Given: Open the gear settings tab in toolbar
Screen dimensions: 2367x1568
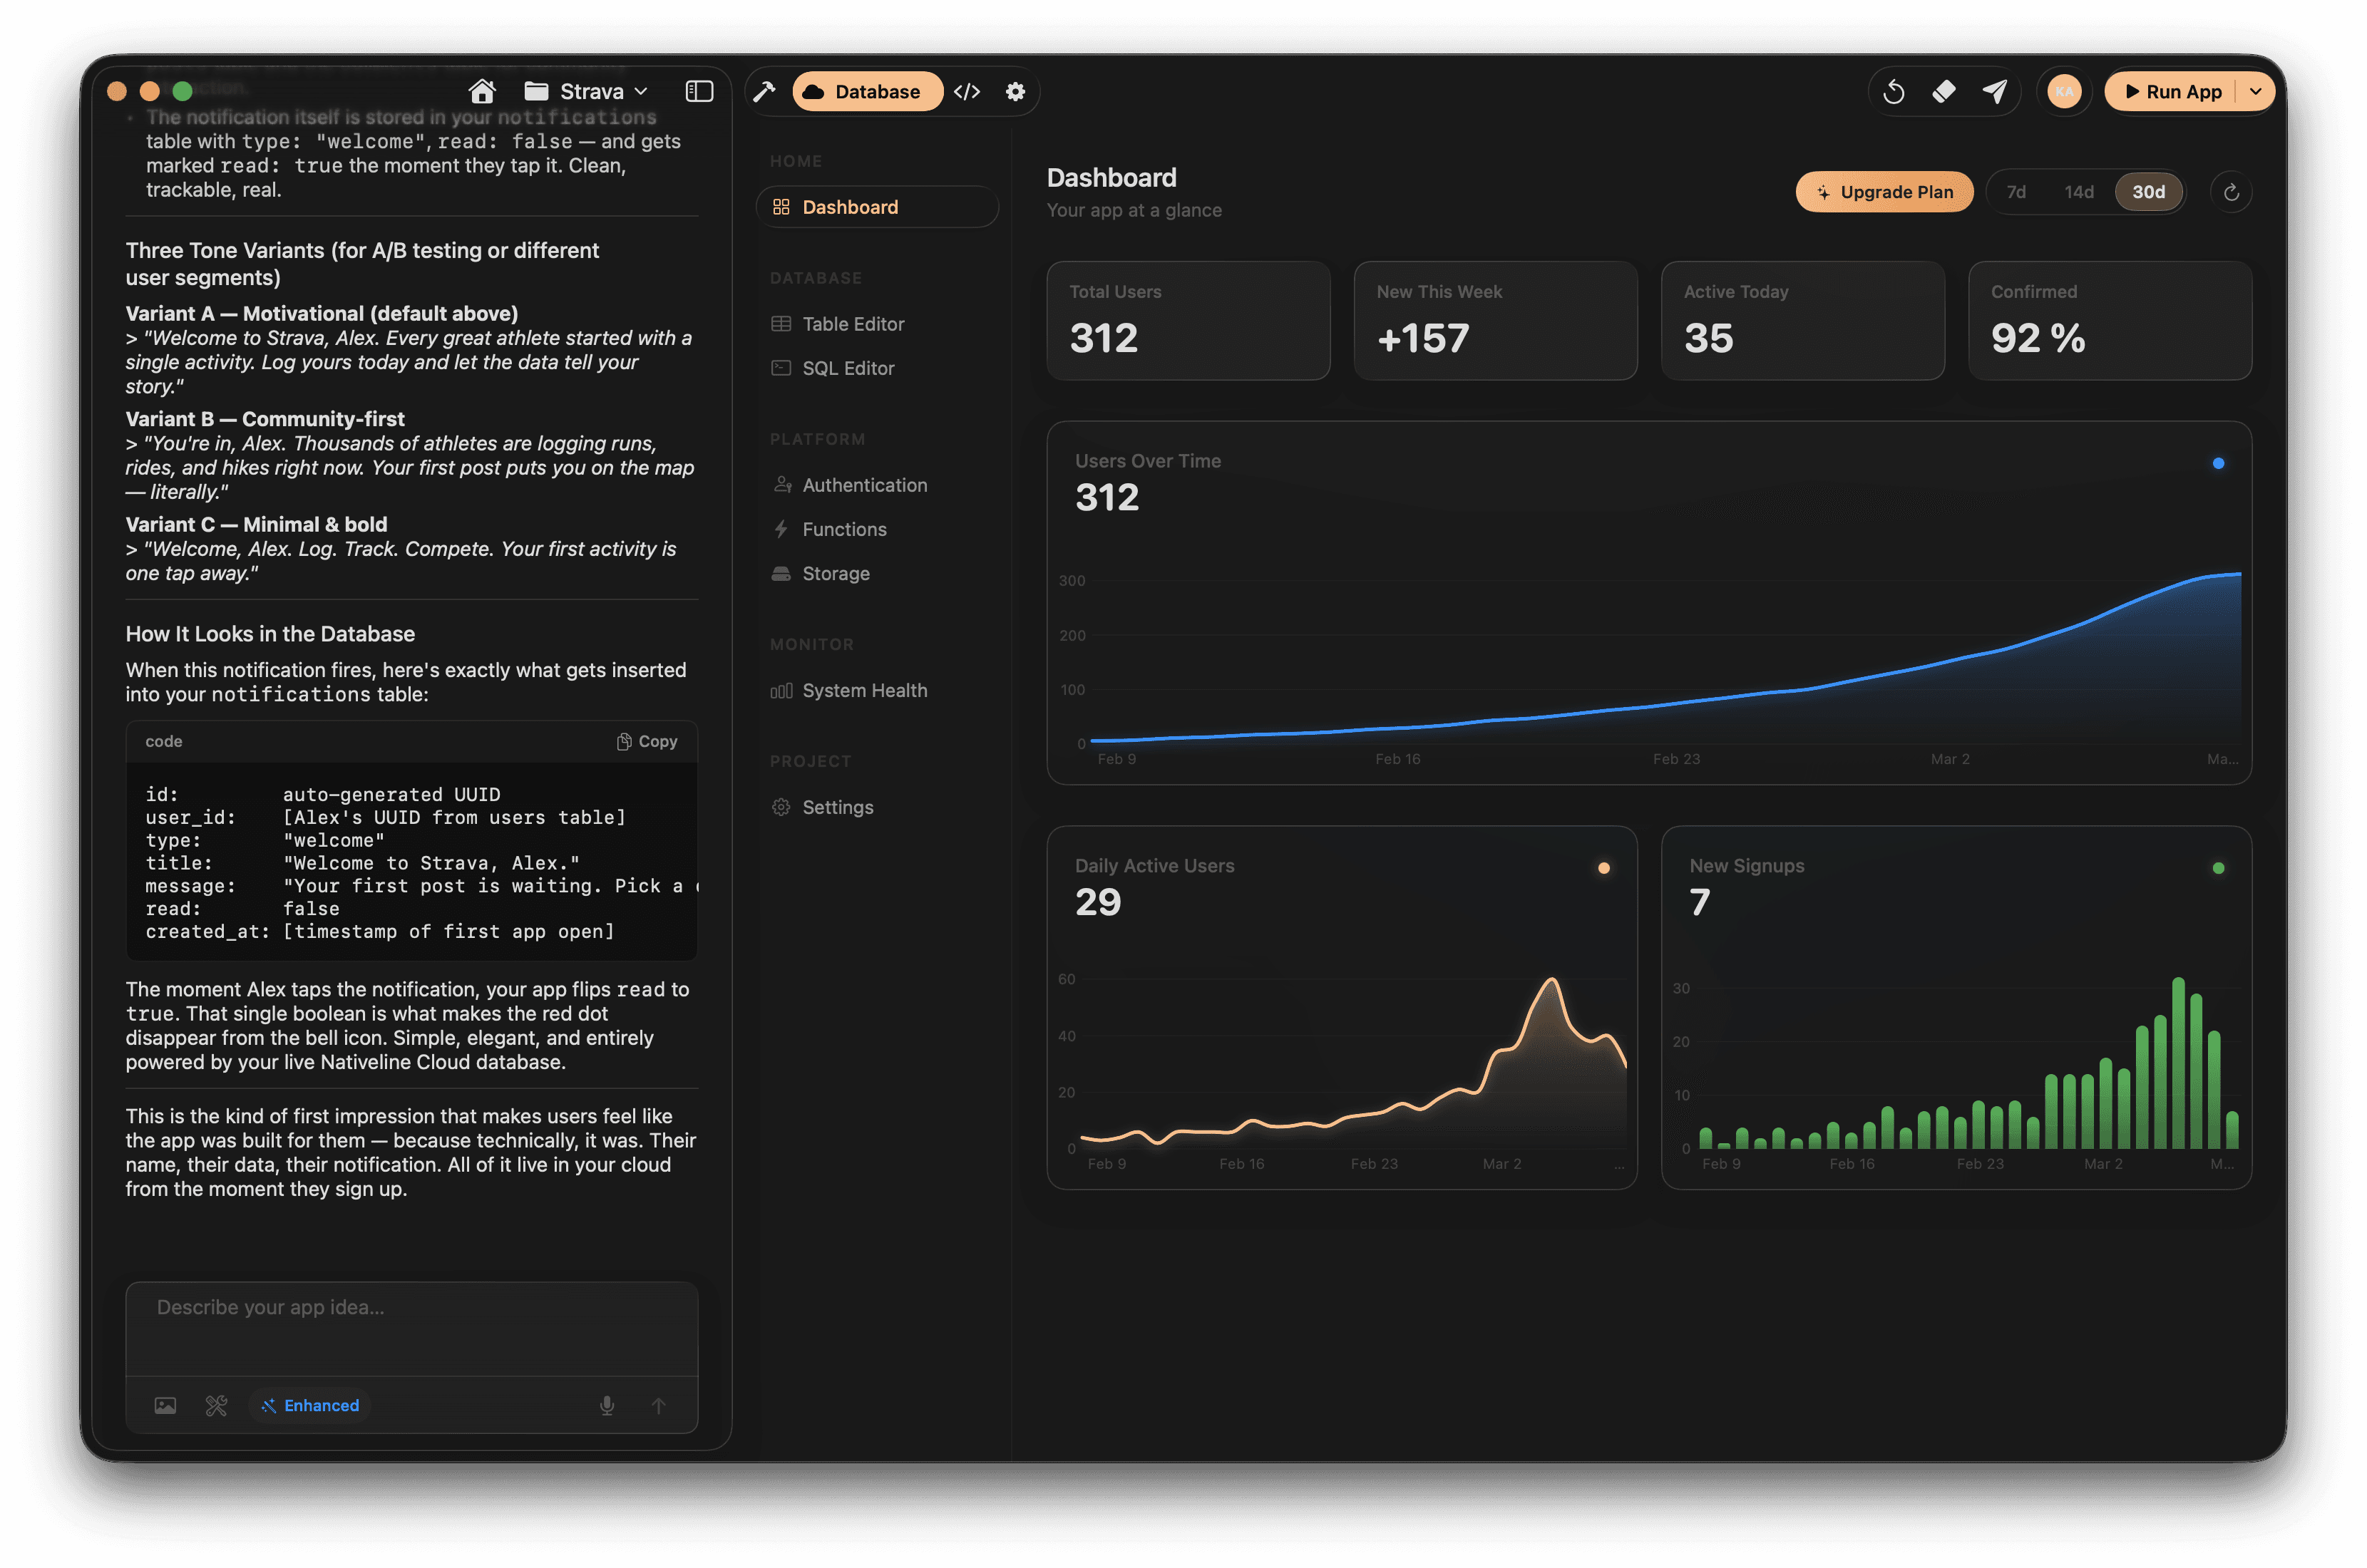Looking at the screenshot, I should (x=1015, y=91).
